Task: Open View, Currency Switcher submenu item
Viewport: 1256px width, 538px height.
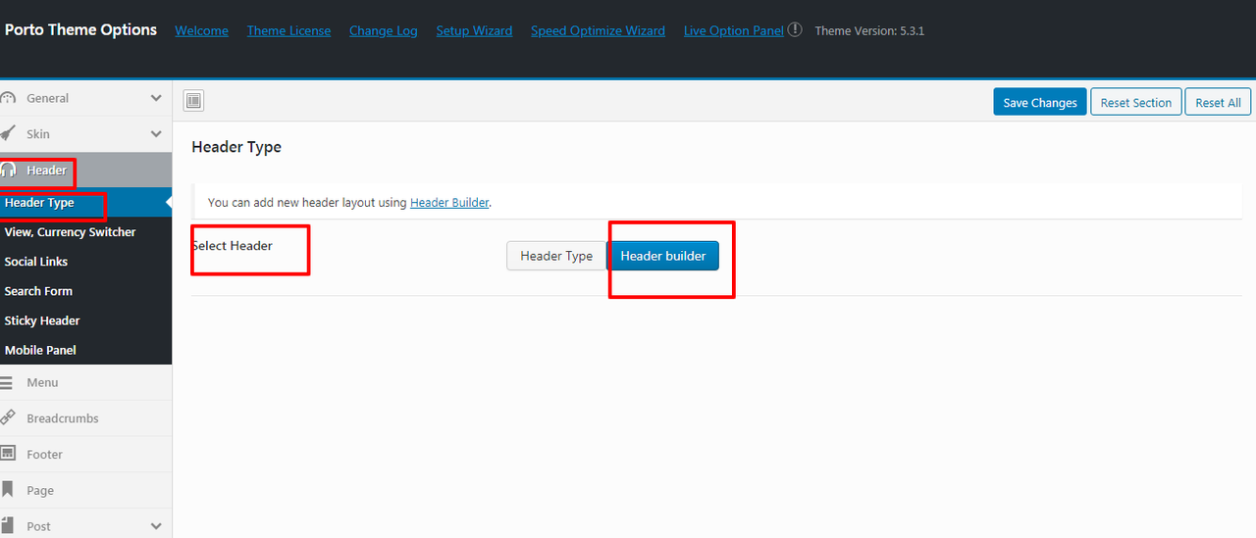Action: point(85,232)
